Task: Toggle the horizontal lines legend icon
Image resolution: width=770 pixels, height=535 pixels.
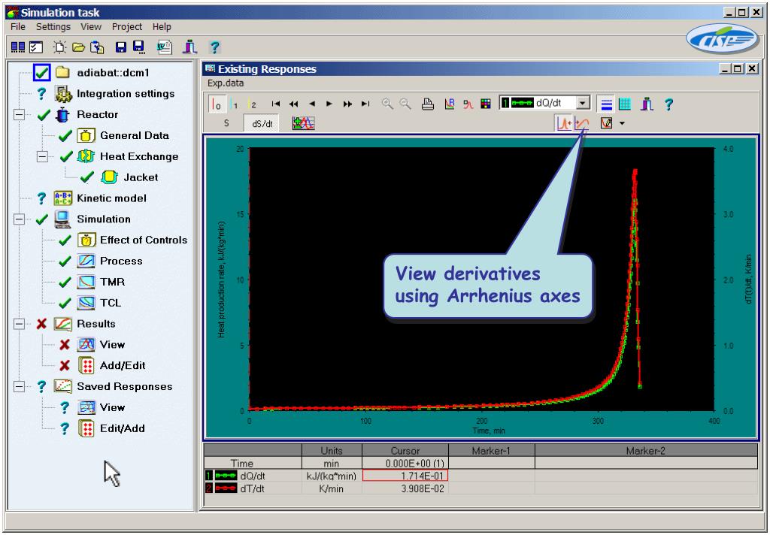Action: coord(607,104)
